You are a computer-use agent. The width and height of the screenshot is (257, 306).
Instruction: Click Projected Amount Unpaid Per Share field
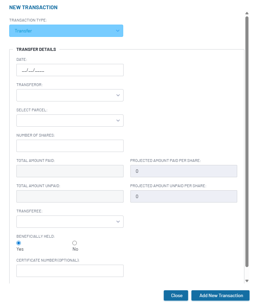[184, 196]
